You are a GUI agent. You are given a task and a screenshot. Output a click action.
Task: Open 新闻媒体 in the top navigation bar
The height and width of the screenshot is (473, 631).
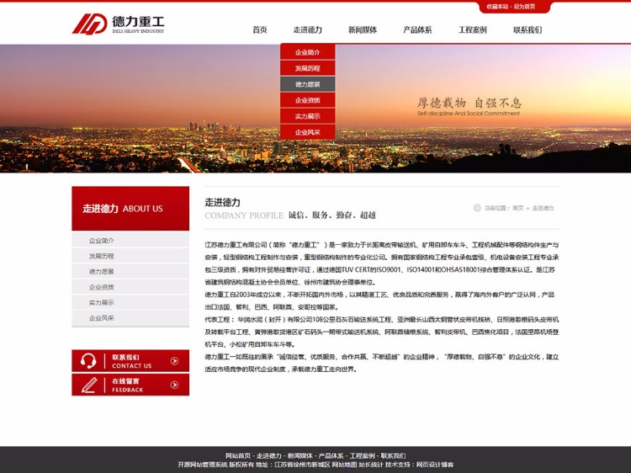click(x=362, y=29)
